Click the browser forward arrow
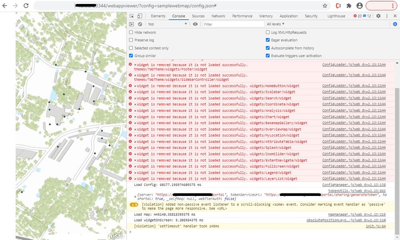The height and width of the screenshot is (240, 400). tap(15, 6)
